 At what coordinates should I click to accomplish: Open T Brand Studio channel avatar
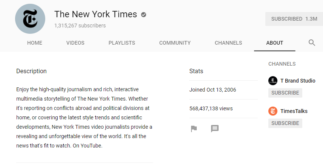point(273,81)
